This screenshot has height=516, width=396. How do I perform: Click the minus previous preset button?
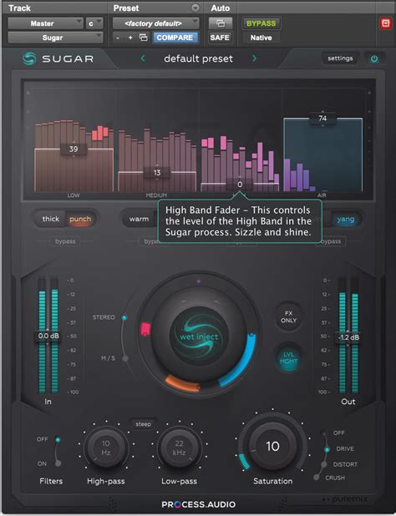[118, 38]
